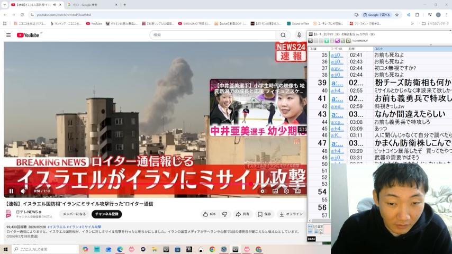Reload the page with the refresh icon
This screenshot has height=254, width=452.
[x=22, y=15]
